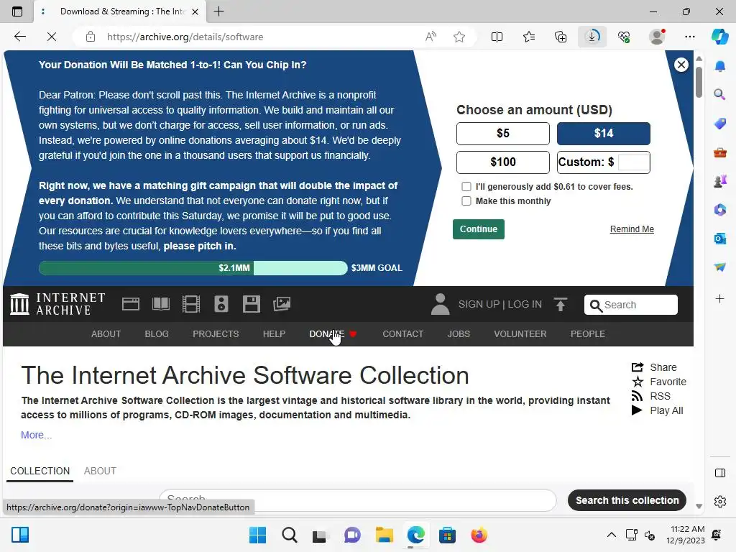Open Edge Settings and more menu
This screenshot has width=736, height=552.
689,37
